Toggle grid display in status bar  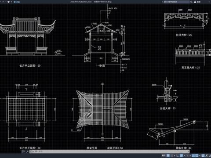168,155
